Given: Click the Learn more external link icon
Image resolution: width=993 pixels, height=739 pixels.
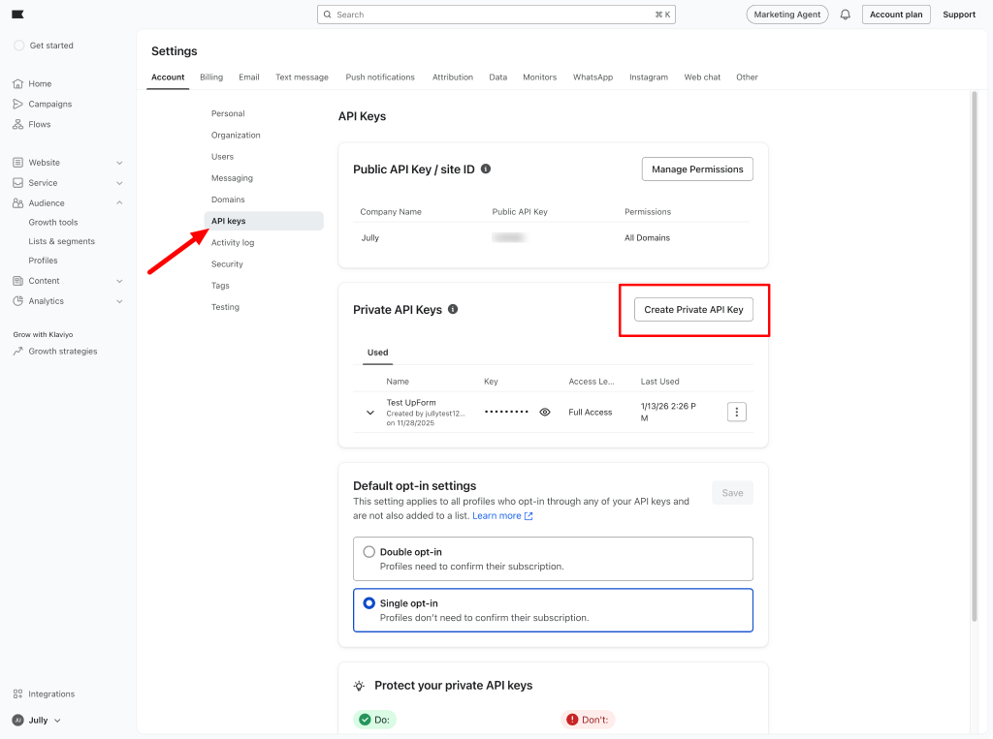Looking at the screenshot, I should click(529, 516).
